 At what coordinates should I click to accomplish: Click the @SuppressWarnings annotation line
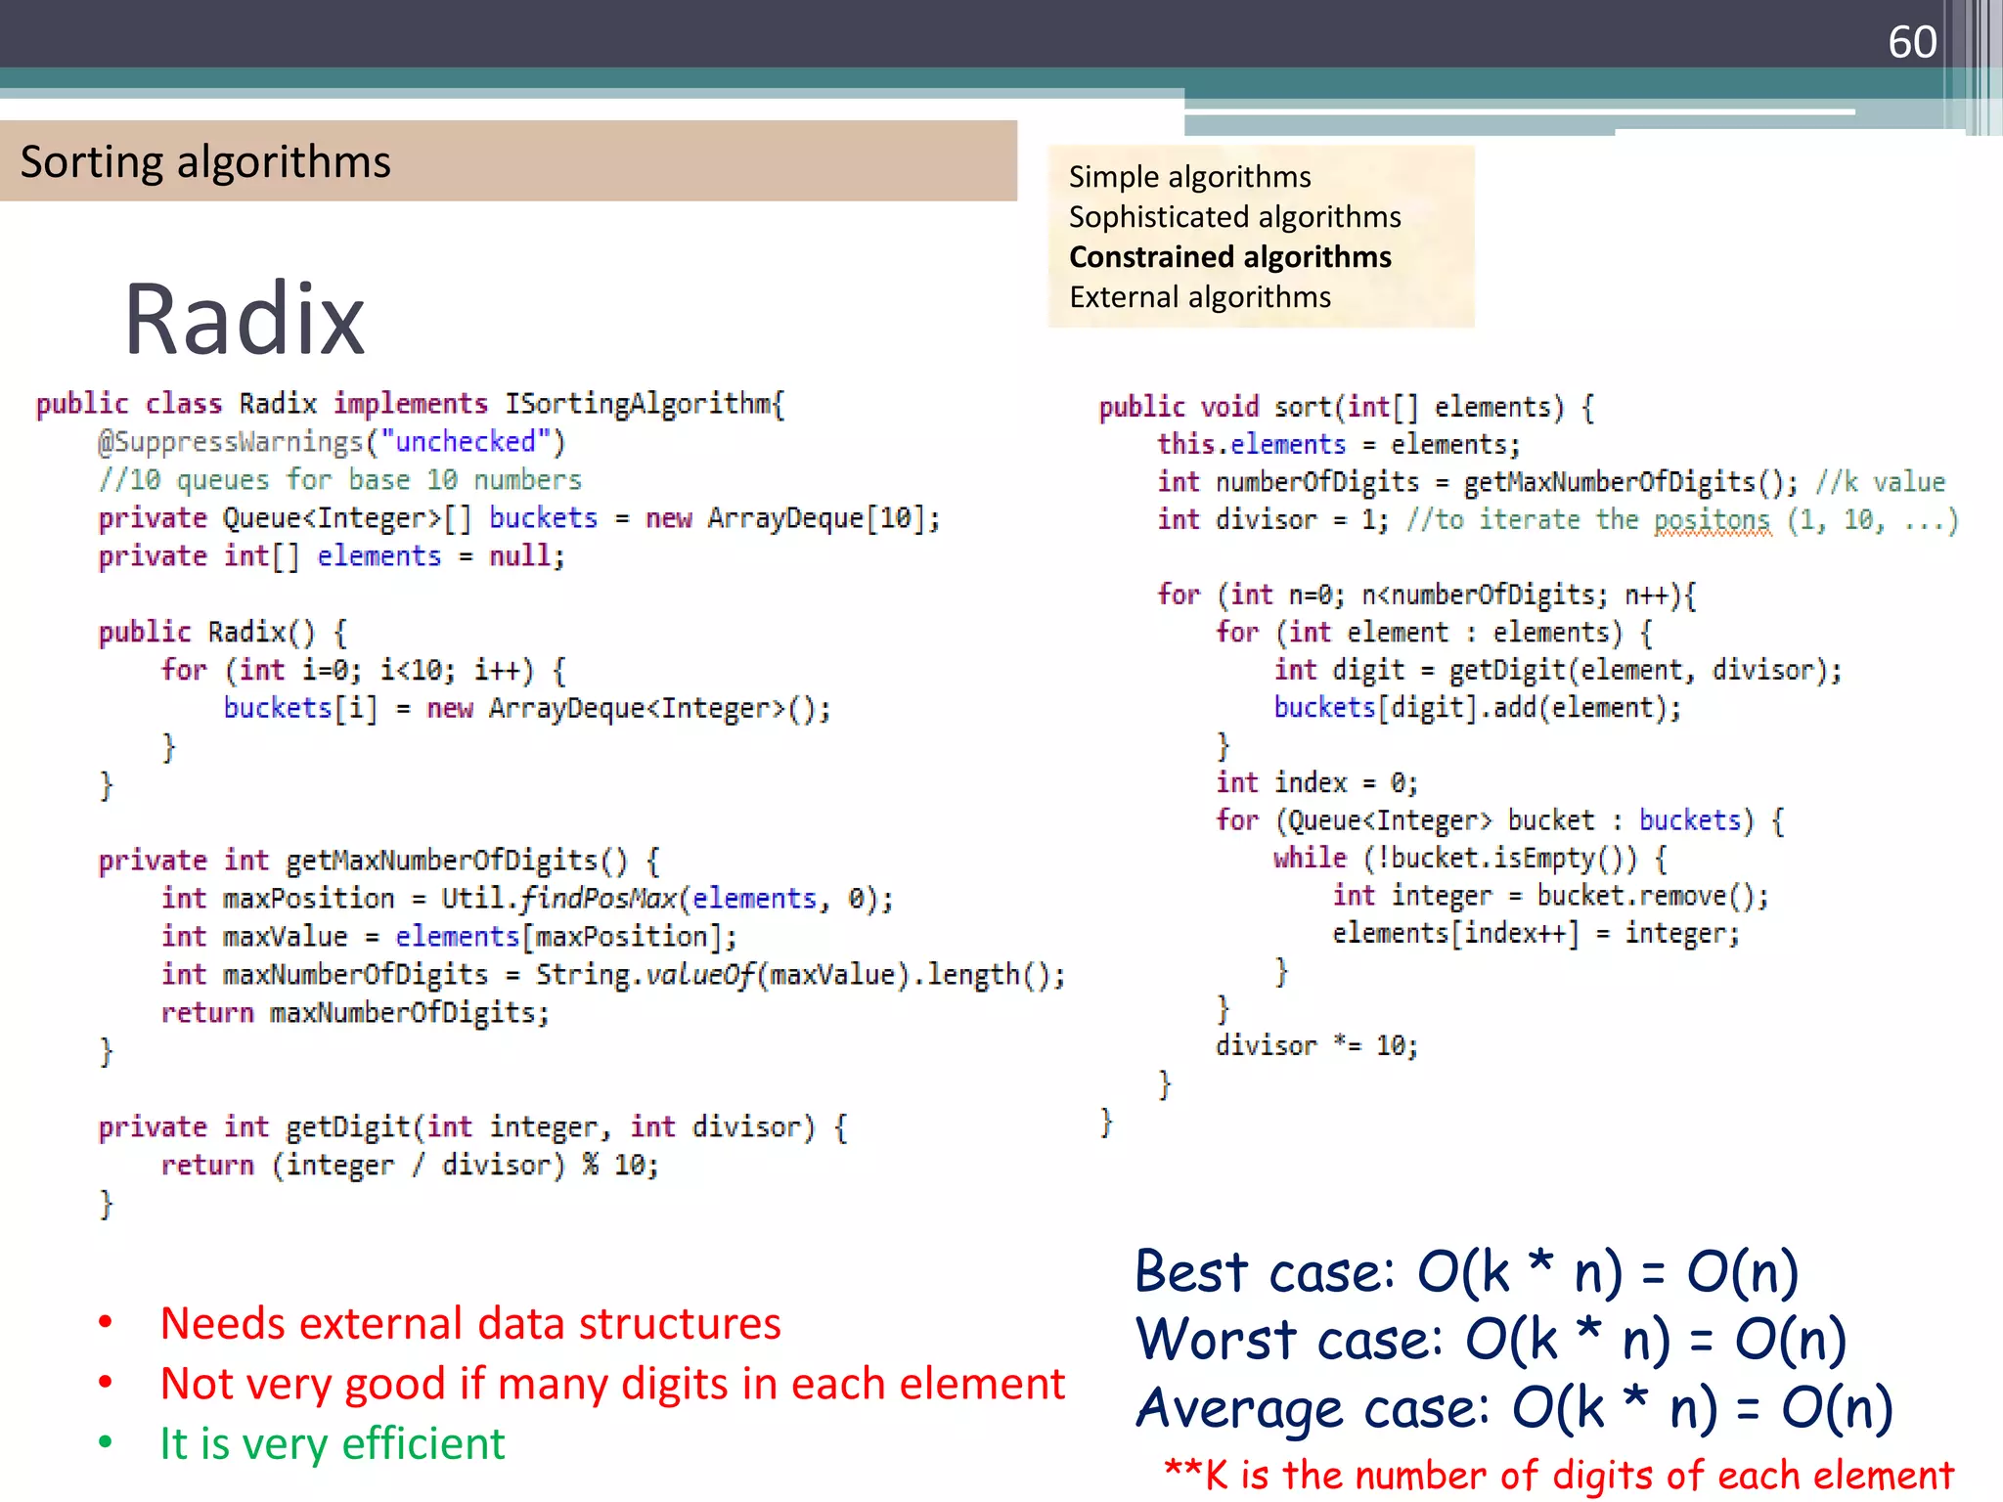(x=331, y=442)
